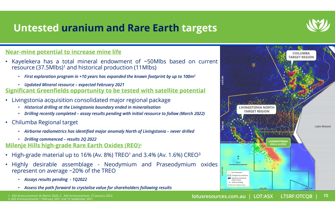Screen dimensions: 335x211
Task: Click the page number 10 in footer
Action: [x=326, y=195]
